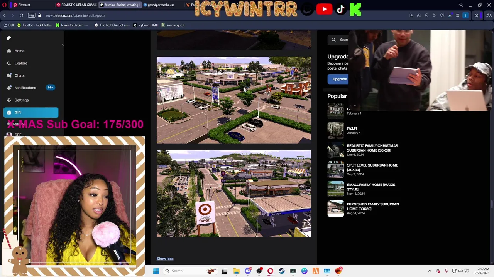Open Icywintrr Stream bookmark

click(72, 25)
